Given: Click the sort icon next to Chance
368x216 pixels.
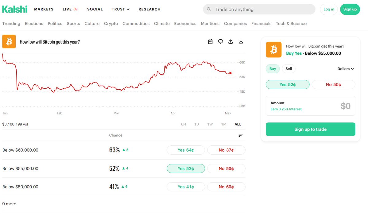Looking at the screenshot, I should pyautogui.click(x=241, y=135).
